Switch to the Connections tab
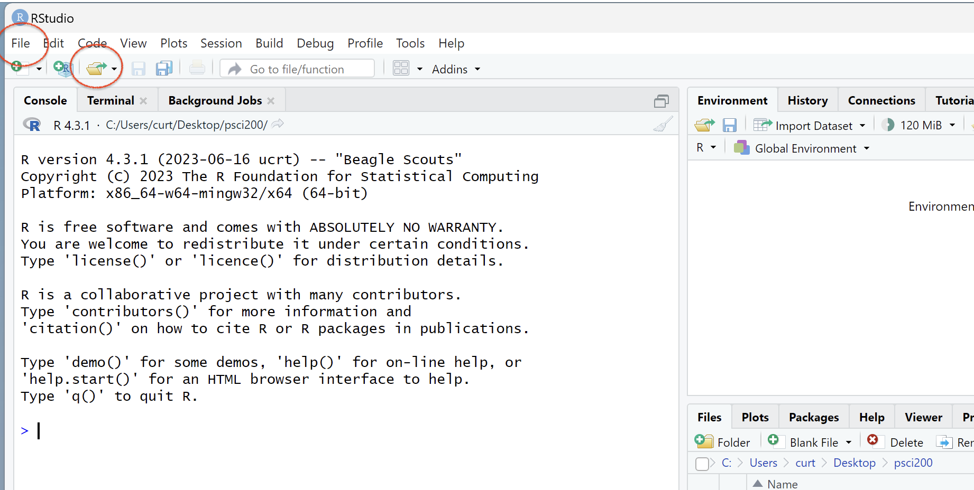The height and width of the screenshot is (490, 974). coord(881,100)
